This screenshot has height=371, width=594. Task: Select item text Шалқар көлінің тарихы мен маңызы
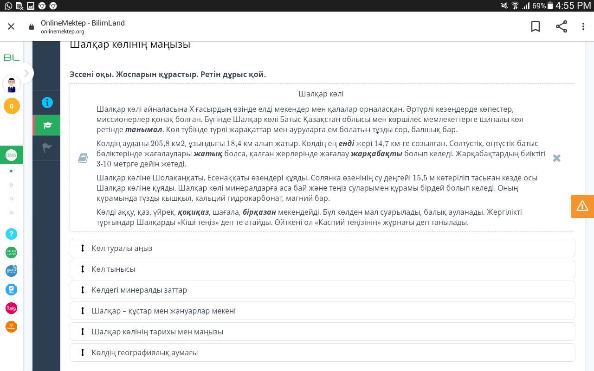click(157, 332)
